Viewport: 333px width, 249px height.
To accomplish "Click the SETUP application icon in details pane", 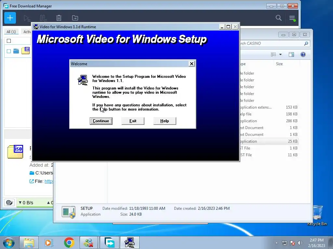I will 68,212.
